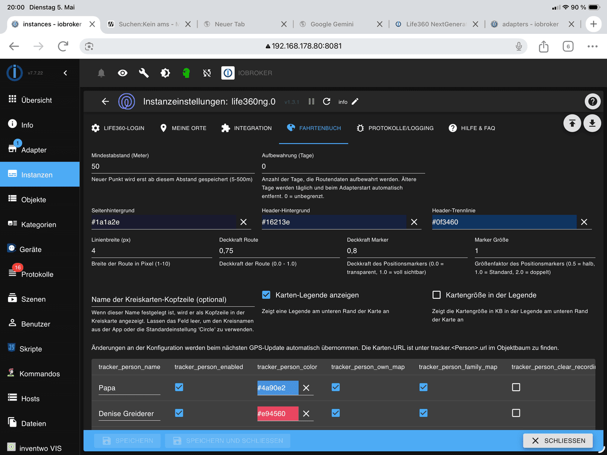
Task: Click the sync-disabled hosts icon
Action: pyautogui.click(x=207, y=73)
